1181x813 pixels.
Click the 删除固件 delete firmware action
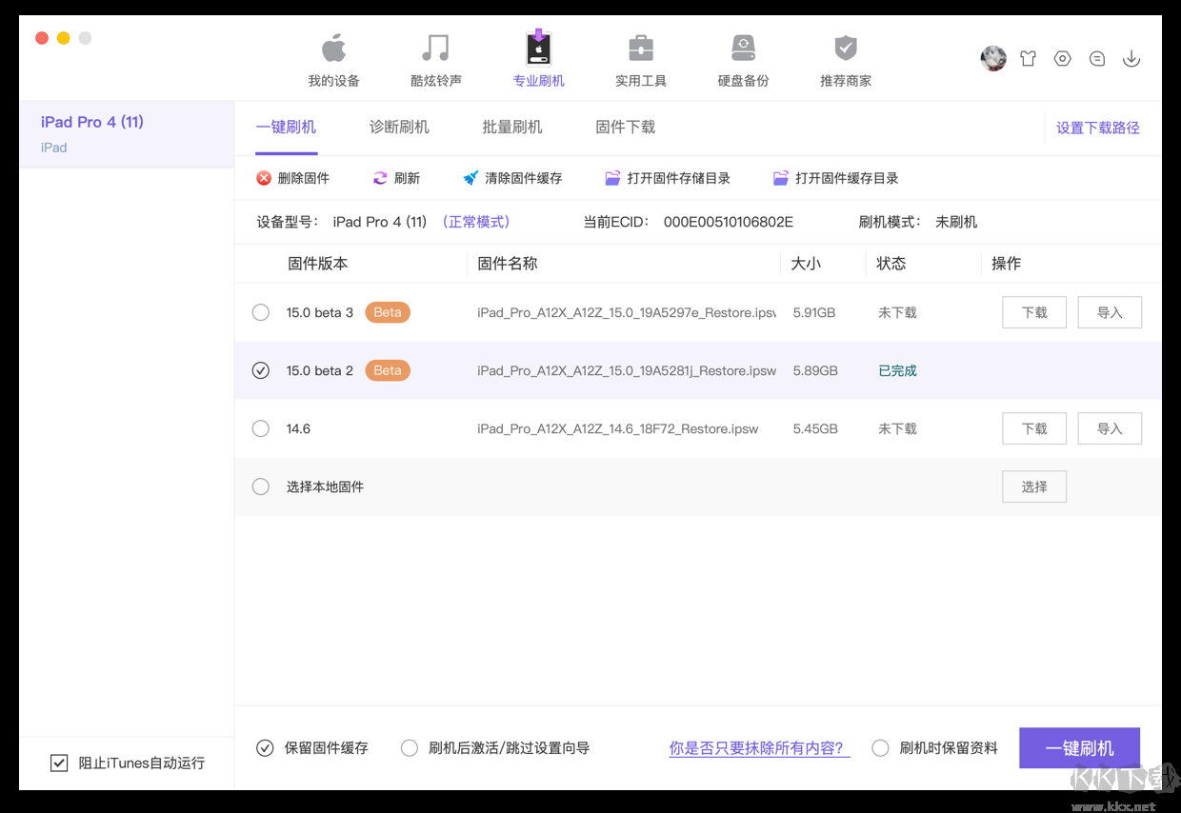[x=293, y=177]
